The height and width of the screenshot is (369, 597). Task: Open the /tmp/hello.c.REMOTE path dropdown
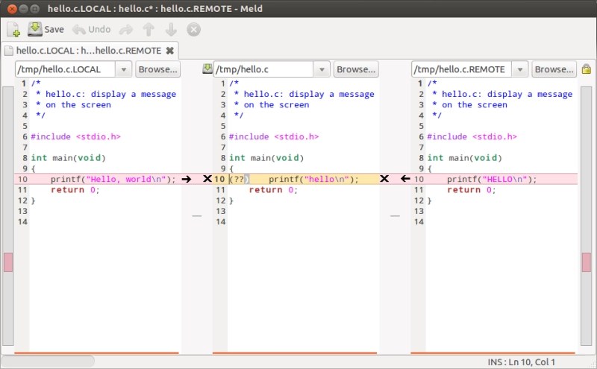[519, 69]
